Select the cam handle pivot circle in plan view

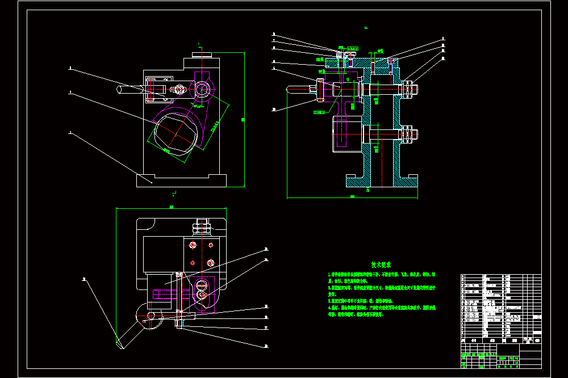[x=151, y=316]
